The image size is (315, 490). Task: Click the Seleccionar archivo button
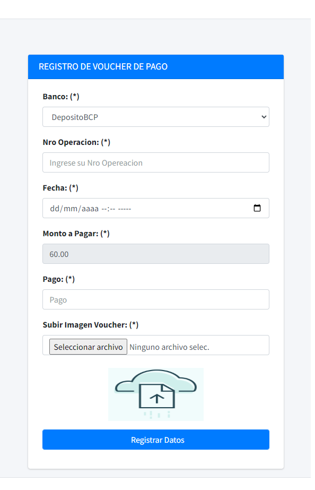[x=88, y=347]
